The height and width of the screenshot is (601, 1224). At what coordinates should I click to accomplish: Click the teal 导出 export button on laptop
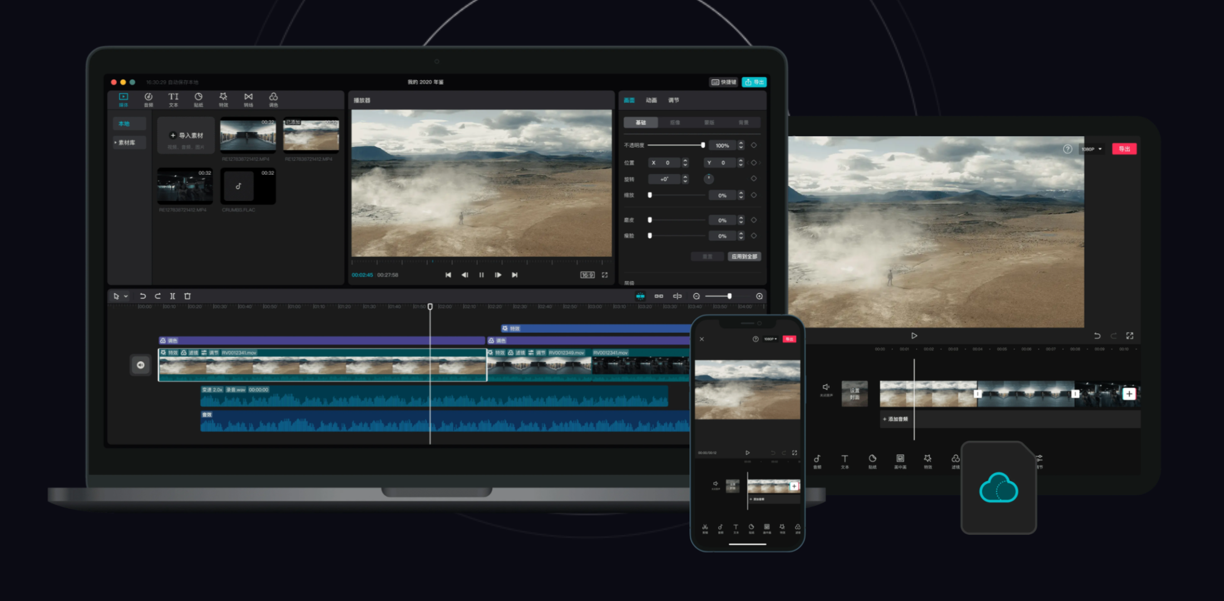[754, 82]
